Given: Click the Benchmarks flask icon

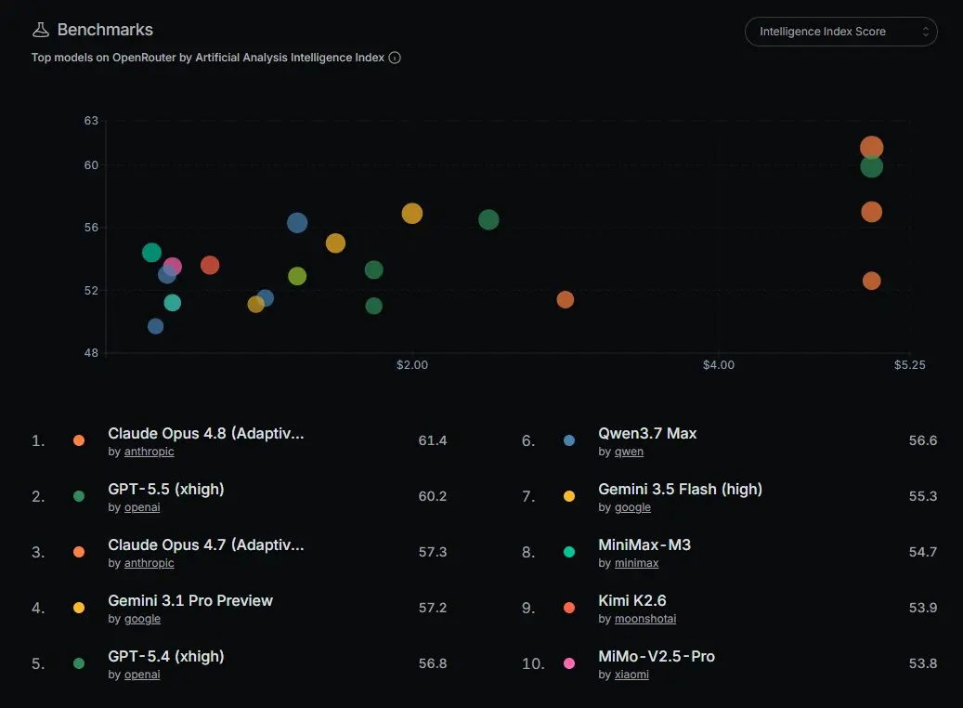Looking at the screenshot, I should [41, 30].
